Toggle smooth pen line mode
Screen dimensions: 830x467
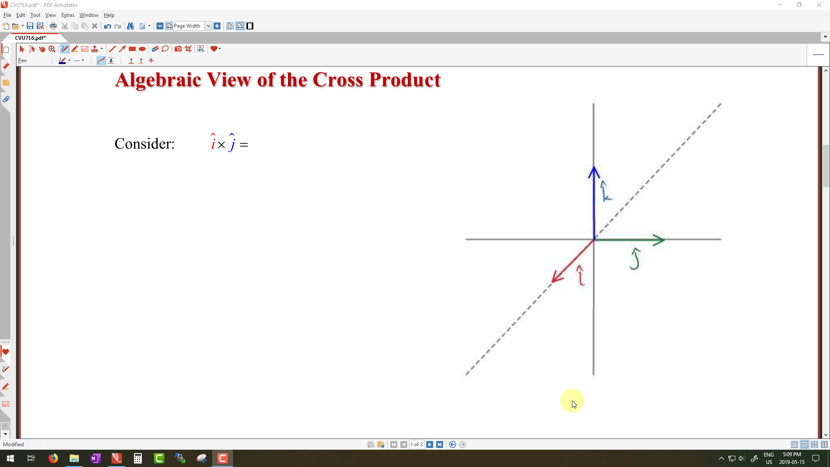pos(101,61)
